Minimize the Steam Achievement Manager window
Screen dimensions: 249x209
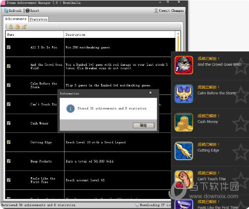(160, 2)
